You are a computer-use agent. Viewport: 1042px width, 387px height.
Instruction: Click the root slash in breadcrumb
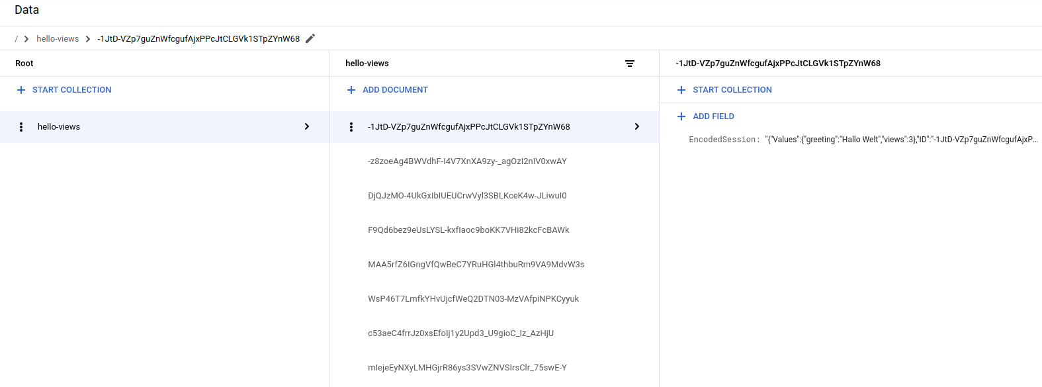click(17, 39)
